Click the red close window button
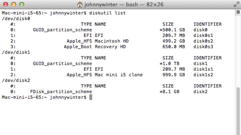The height and width of the screenshot is (135, 241). click(6, 4)
